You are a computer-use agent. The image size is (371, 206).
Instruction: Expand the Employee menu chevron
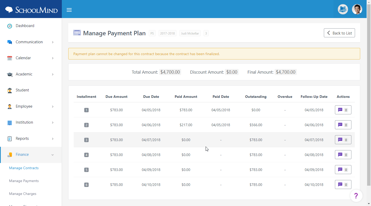tap(53, 107)
